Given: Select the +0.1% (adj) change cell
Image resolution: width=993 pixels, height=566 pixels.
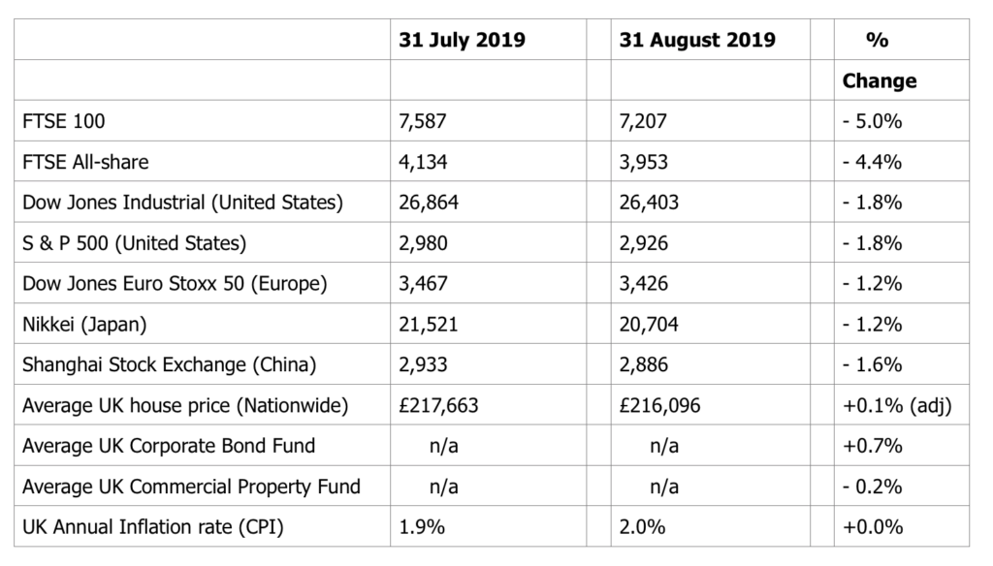Looking at the screenshot, I should click(x=897, y=405).
